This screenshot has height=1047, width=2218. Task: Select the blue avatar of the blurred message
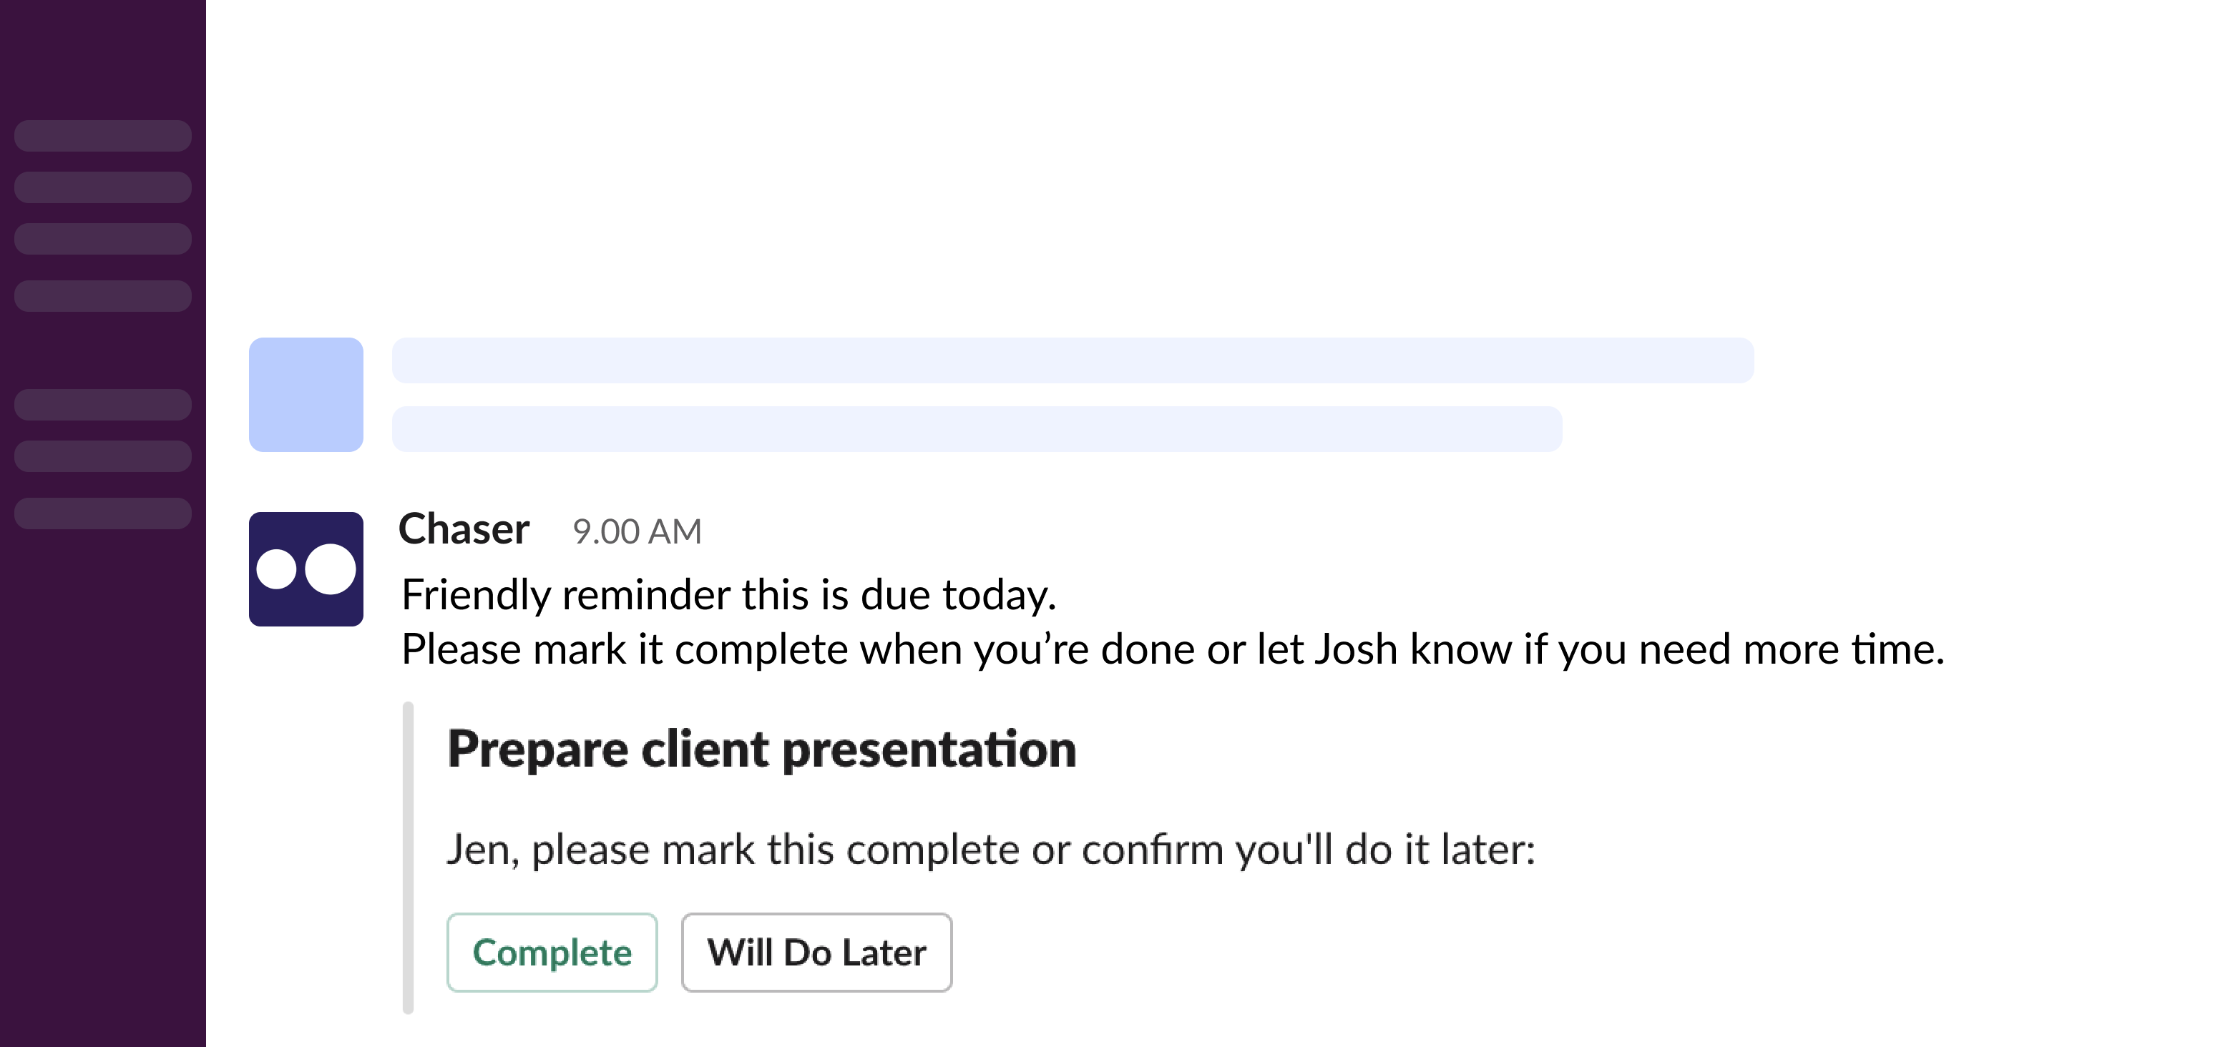pos(306,395)
